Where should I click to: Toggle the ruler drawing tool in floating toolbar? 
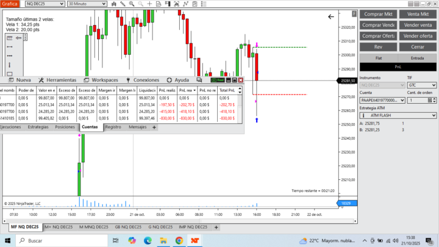[10, 38]
